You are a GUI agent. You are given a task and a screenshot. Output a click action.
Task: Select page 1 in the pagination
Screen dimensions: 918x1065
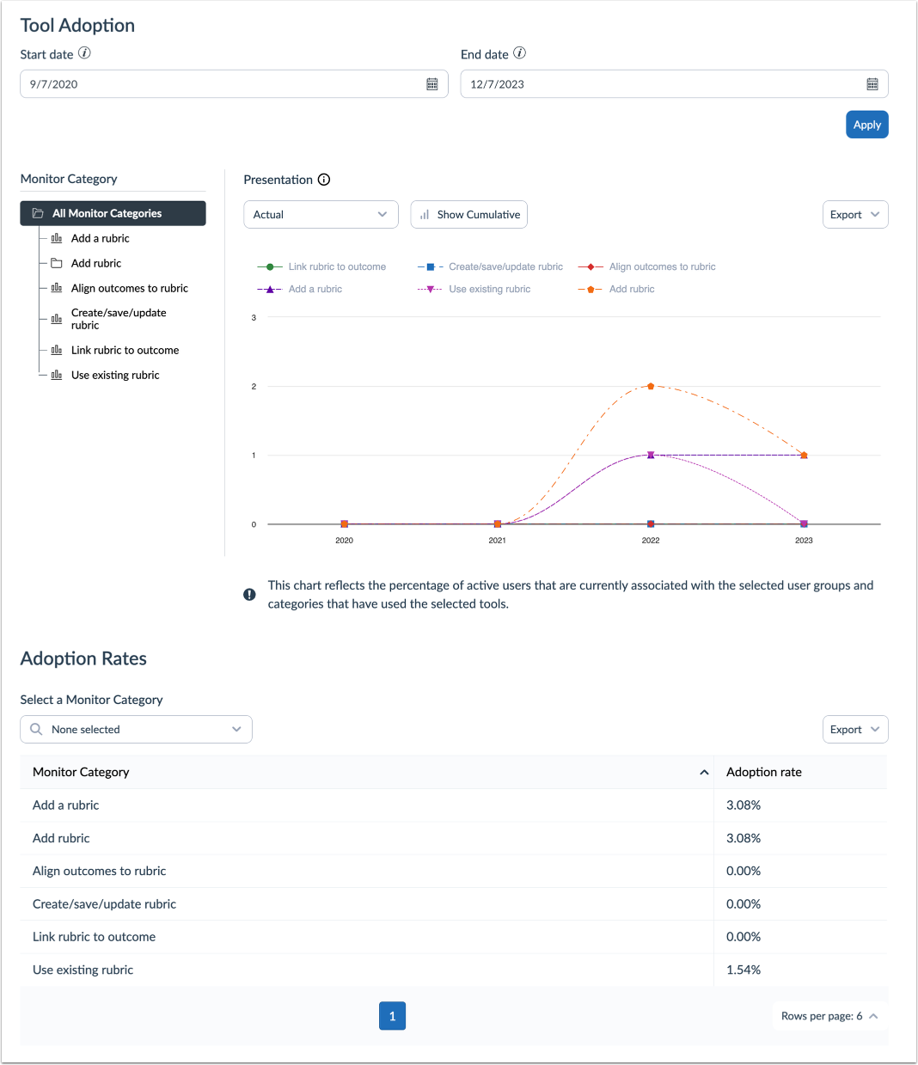tap(392, 1015)
